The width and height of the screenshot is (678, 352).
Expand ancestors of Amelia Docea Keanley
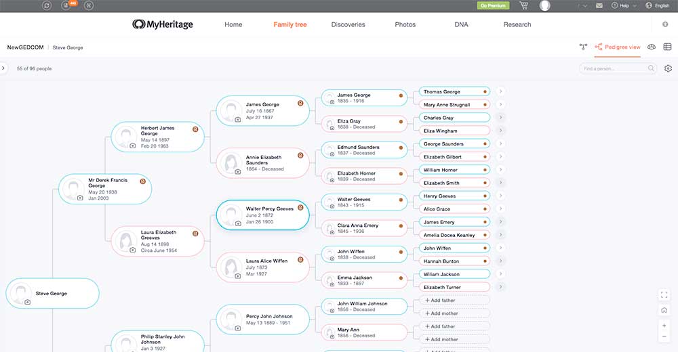coord(501,234)
